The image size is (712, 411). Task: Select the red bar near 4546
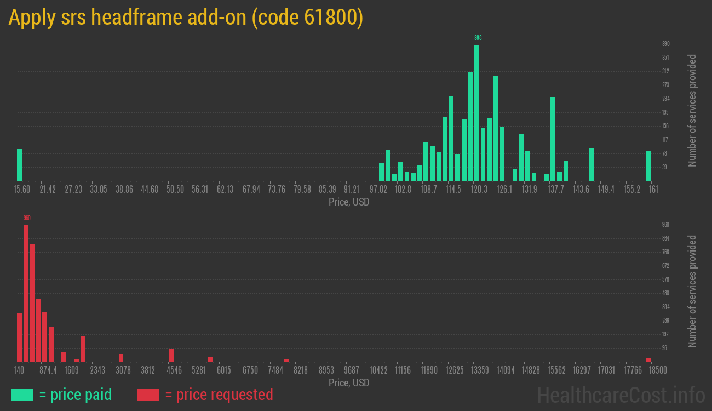point(171,355)
